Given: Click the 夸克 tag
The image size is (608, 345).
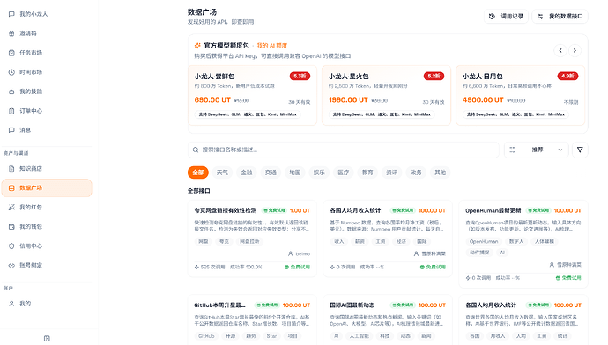Looking at the screenshot, I should coord(224,241).
